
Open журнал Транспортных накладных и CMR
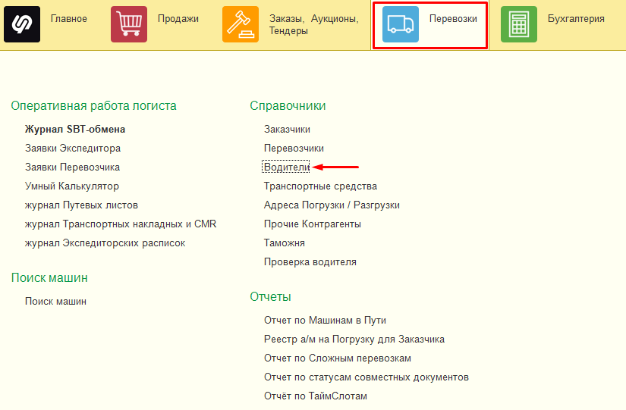coord(121,224)
